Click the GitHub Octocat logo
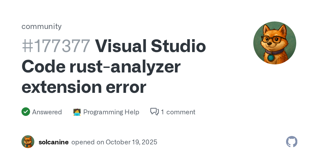The width and height of the screenshot is (322, 161). (x=292, y=142)
